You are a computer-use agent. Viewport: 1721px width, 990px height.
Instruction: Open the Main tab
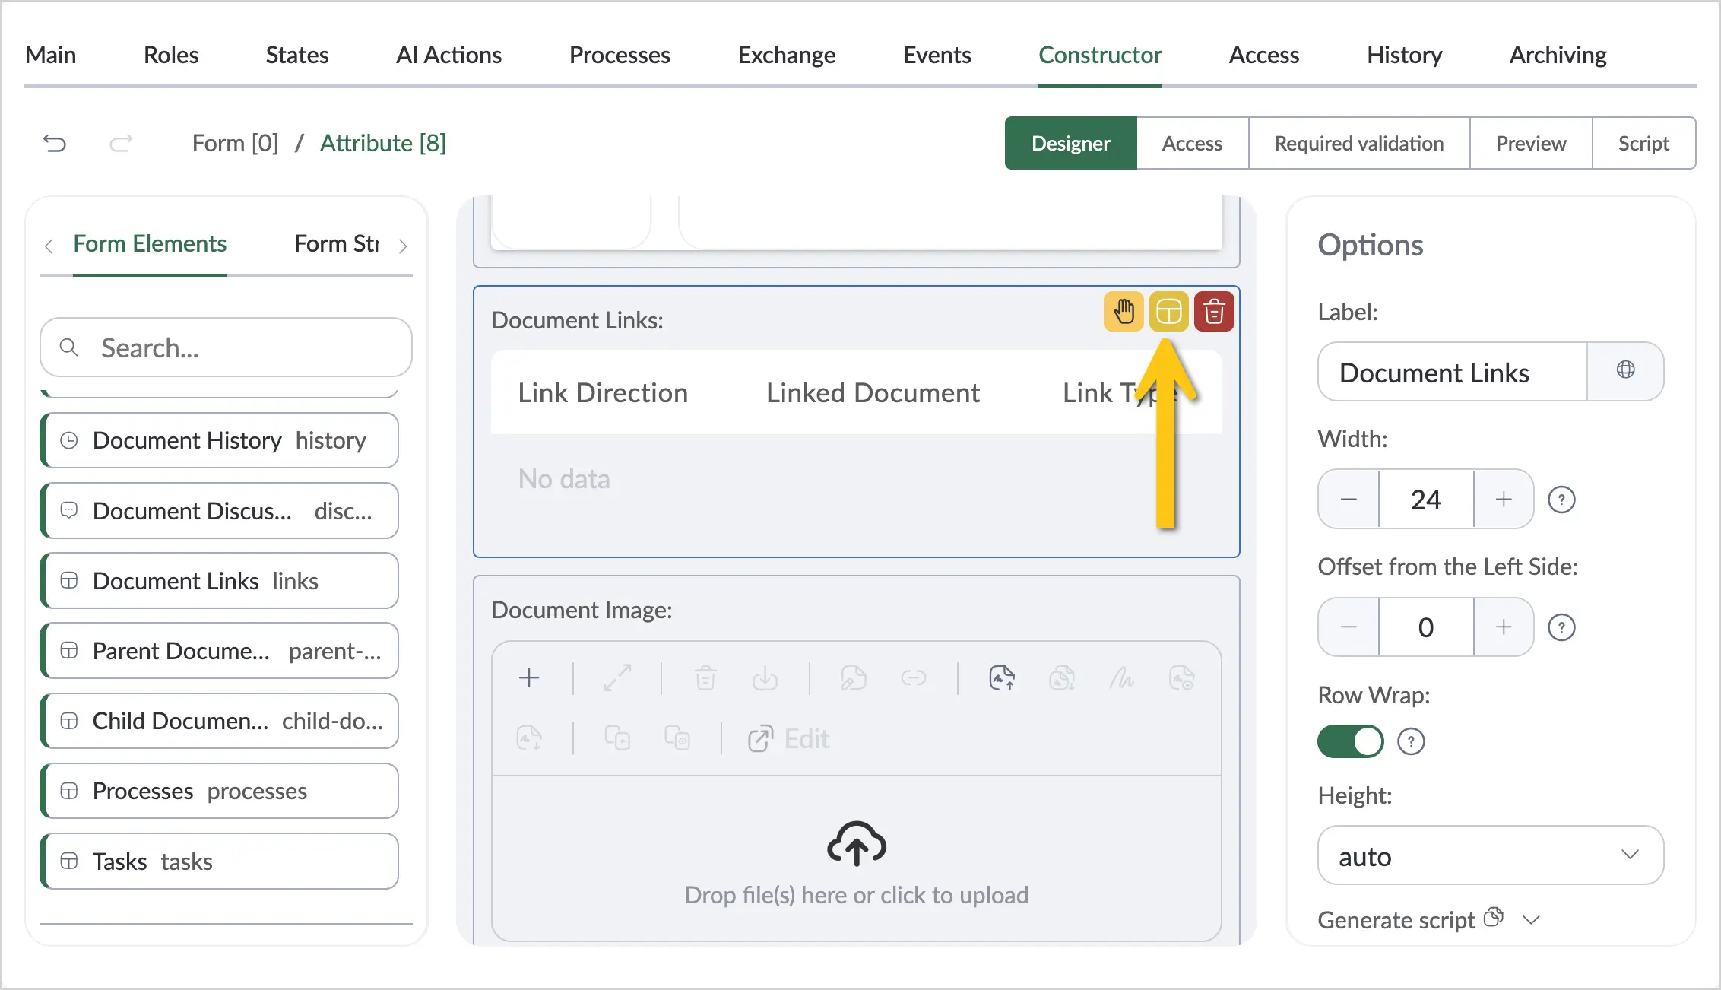click(x=50, y=55)
